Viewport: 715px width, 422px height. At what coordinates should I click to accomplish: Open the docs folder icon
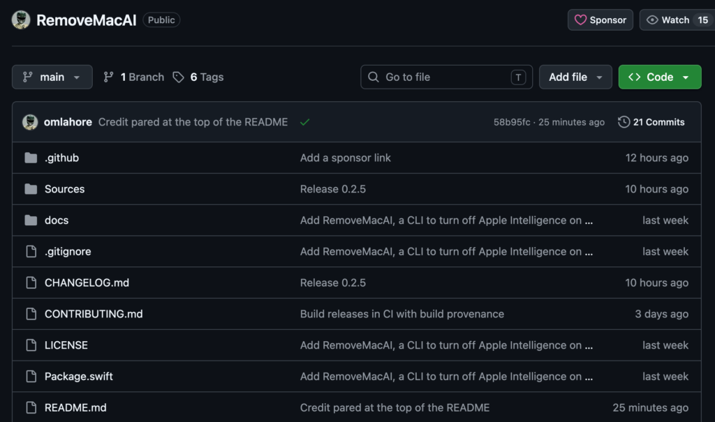31,220
